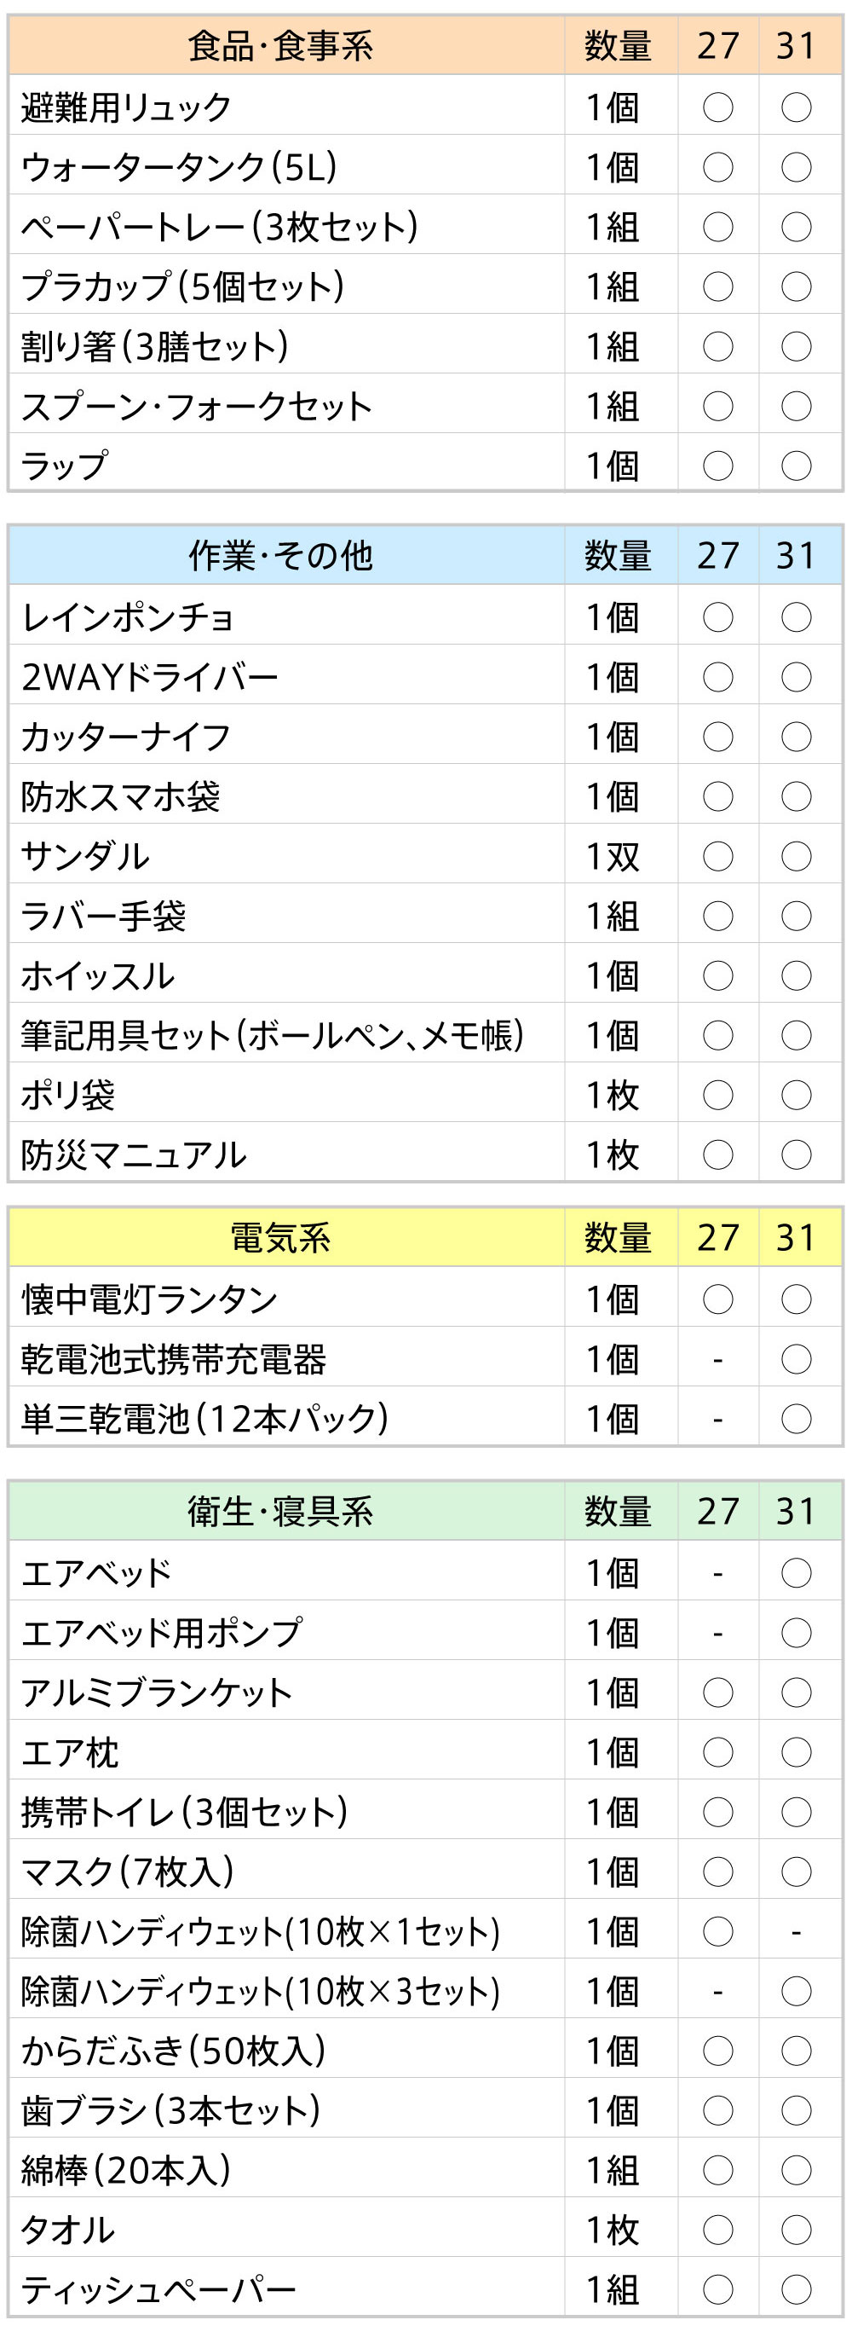The image size is (852, 2349).
Task: Click the 電気系 yellow section header
Action: (x=280, y=1237)
